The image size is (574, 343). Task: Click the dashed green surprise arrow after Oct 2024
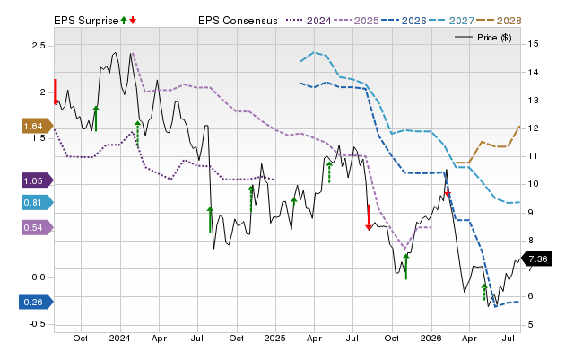tap(251, 198)
